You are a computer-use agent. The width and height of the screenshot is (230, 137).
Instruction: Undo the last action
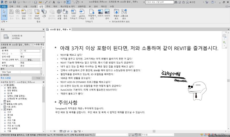(24, 2)
